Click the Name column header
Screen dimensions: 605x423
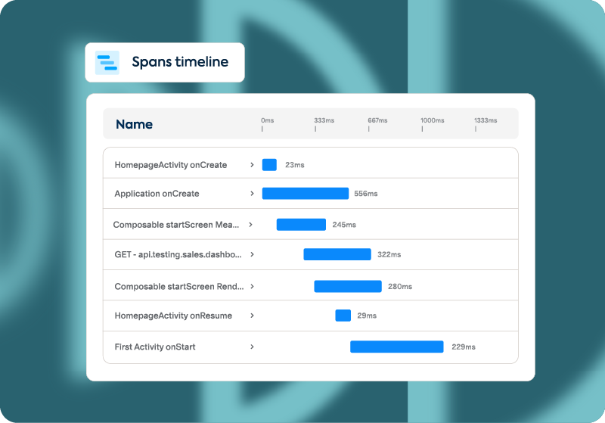click(135, 124)
